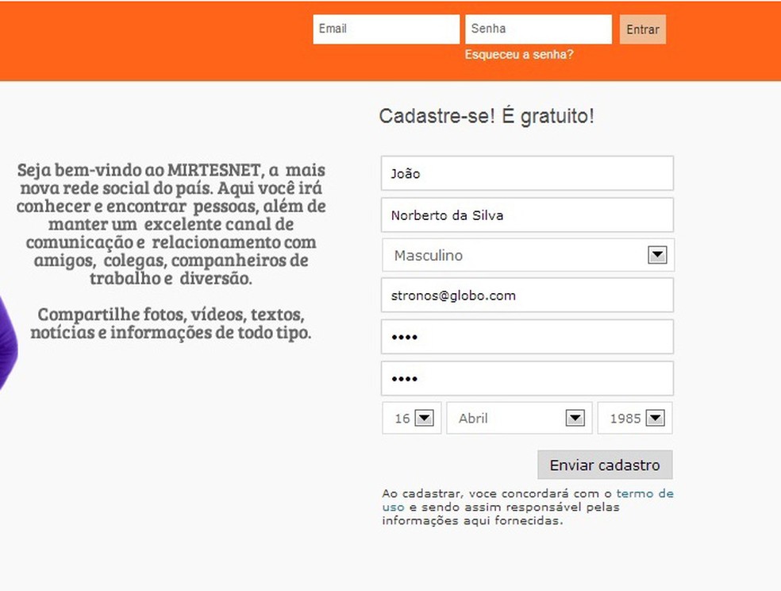Screen dimensions: 781x591
Task: Click the month dropdown arrow next to Abril
Action: pos(574,418)
